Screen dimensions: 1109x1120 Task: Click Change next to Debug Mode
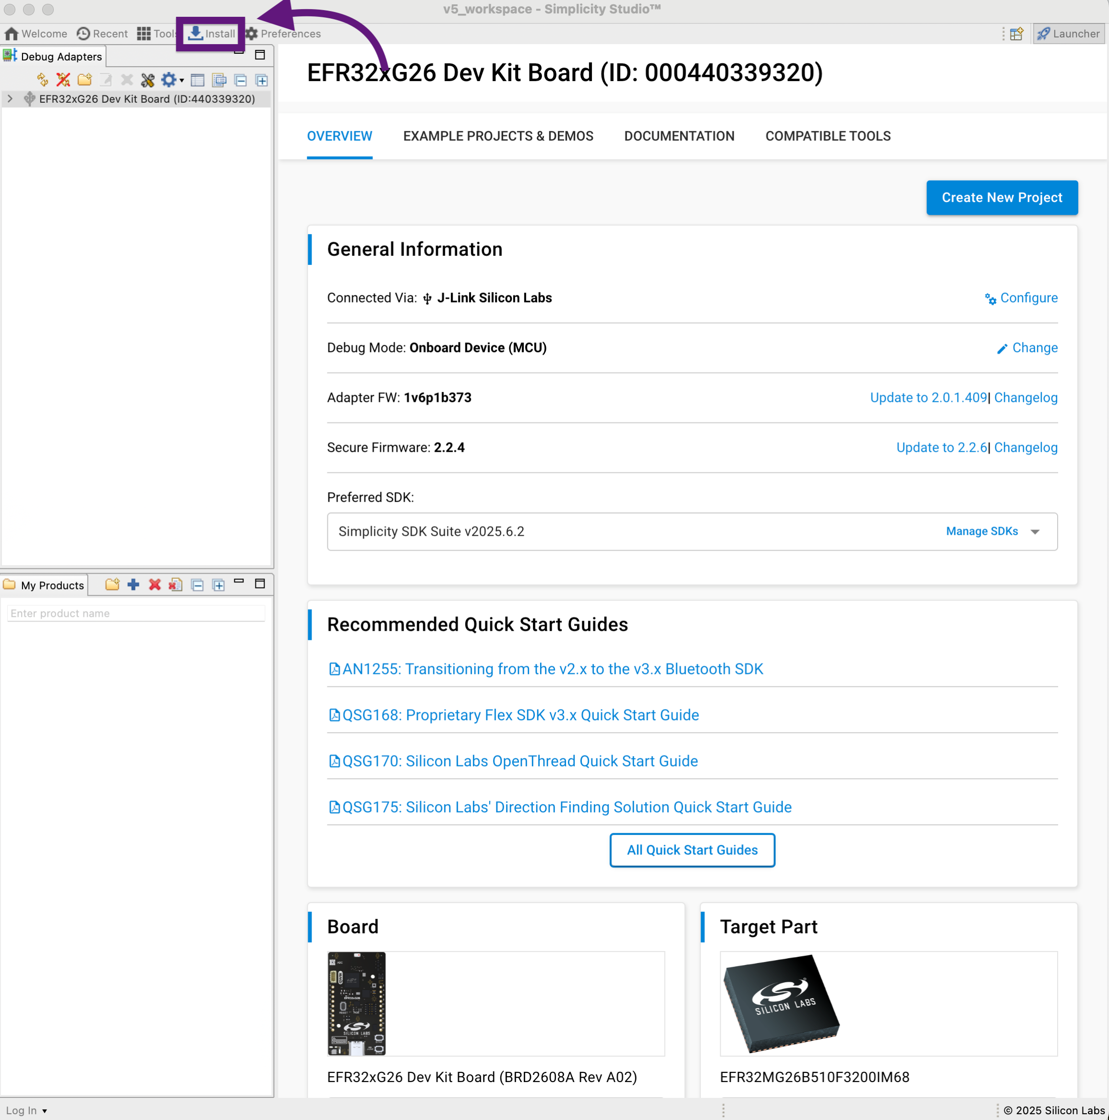[x=1027, y=348]
